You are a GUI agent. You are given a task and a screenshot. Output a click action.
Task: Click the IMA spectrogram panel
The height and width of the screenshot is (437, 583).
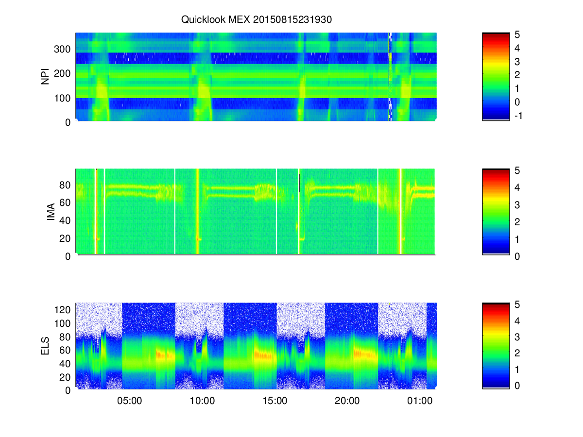pyautogui.click(x=256, y=212)
